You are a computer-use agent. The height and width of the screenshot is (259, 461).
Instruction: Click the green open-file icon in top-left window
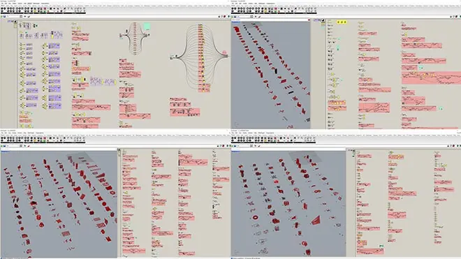[x=1, y=17]
